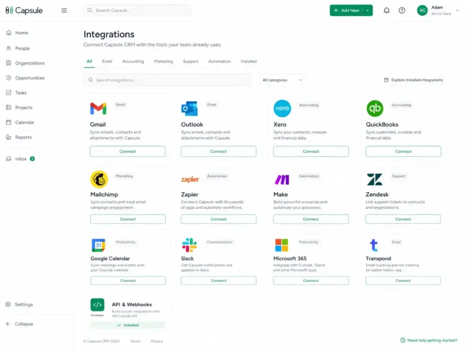Open Projects in sidebar
Image resolution: width=469 pixels, height=351 pixels.
click(19, 107)
